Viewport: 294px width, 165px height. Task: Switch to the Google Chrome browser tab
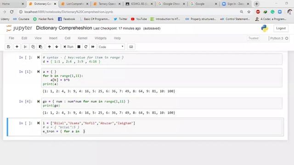pos(171,4)
